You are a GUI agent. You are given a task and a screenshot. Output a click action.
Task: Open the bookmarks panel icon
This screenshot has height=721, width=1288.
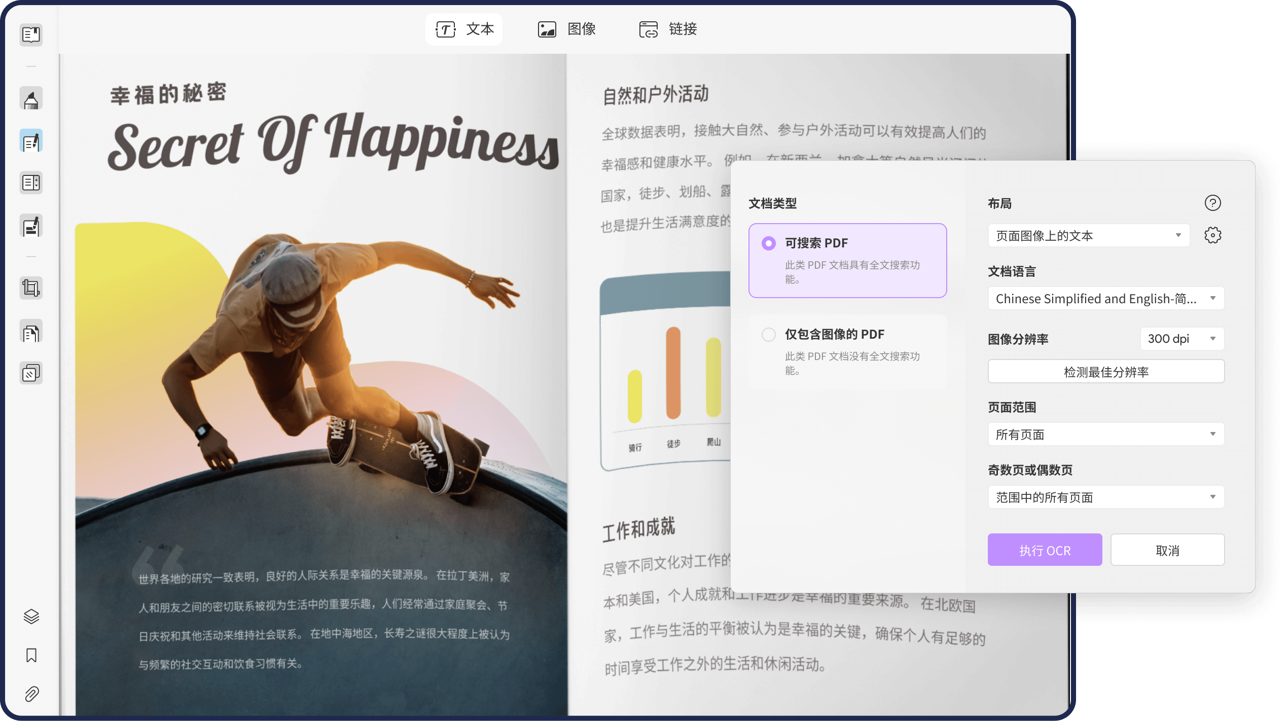coord(31,655)
